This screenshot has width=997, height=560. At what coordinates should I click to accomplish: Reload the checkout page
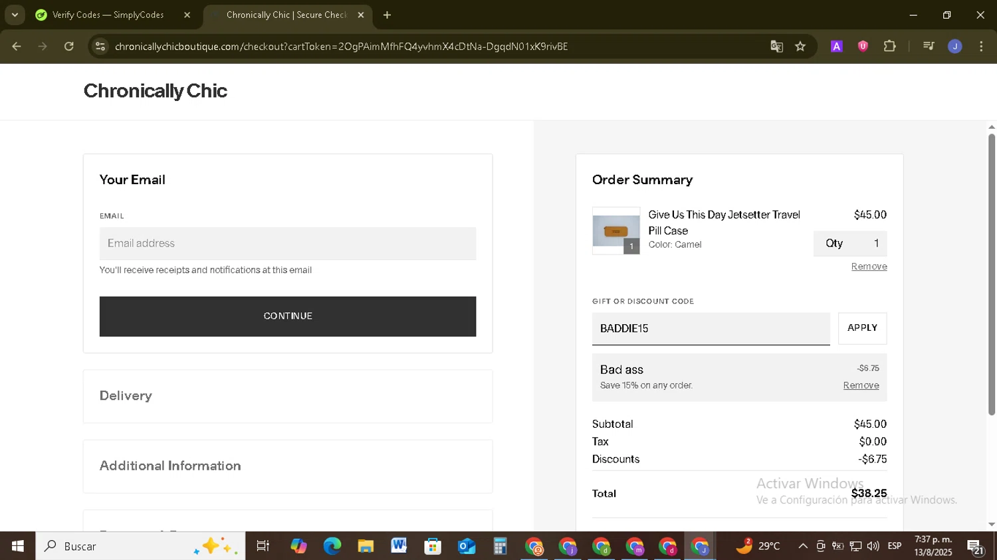69,47
